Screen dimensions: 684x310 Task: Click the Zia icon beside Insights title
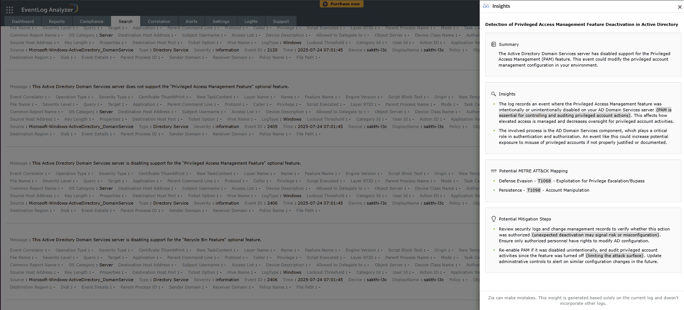(x=486, y=6)
